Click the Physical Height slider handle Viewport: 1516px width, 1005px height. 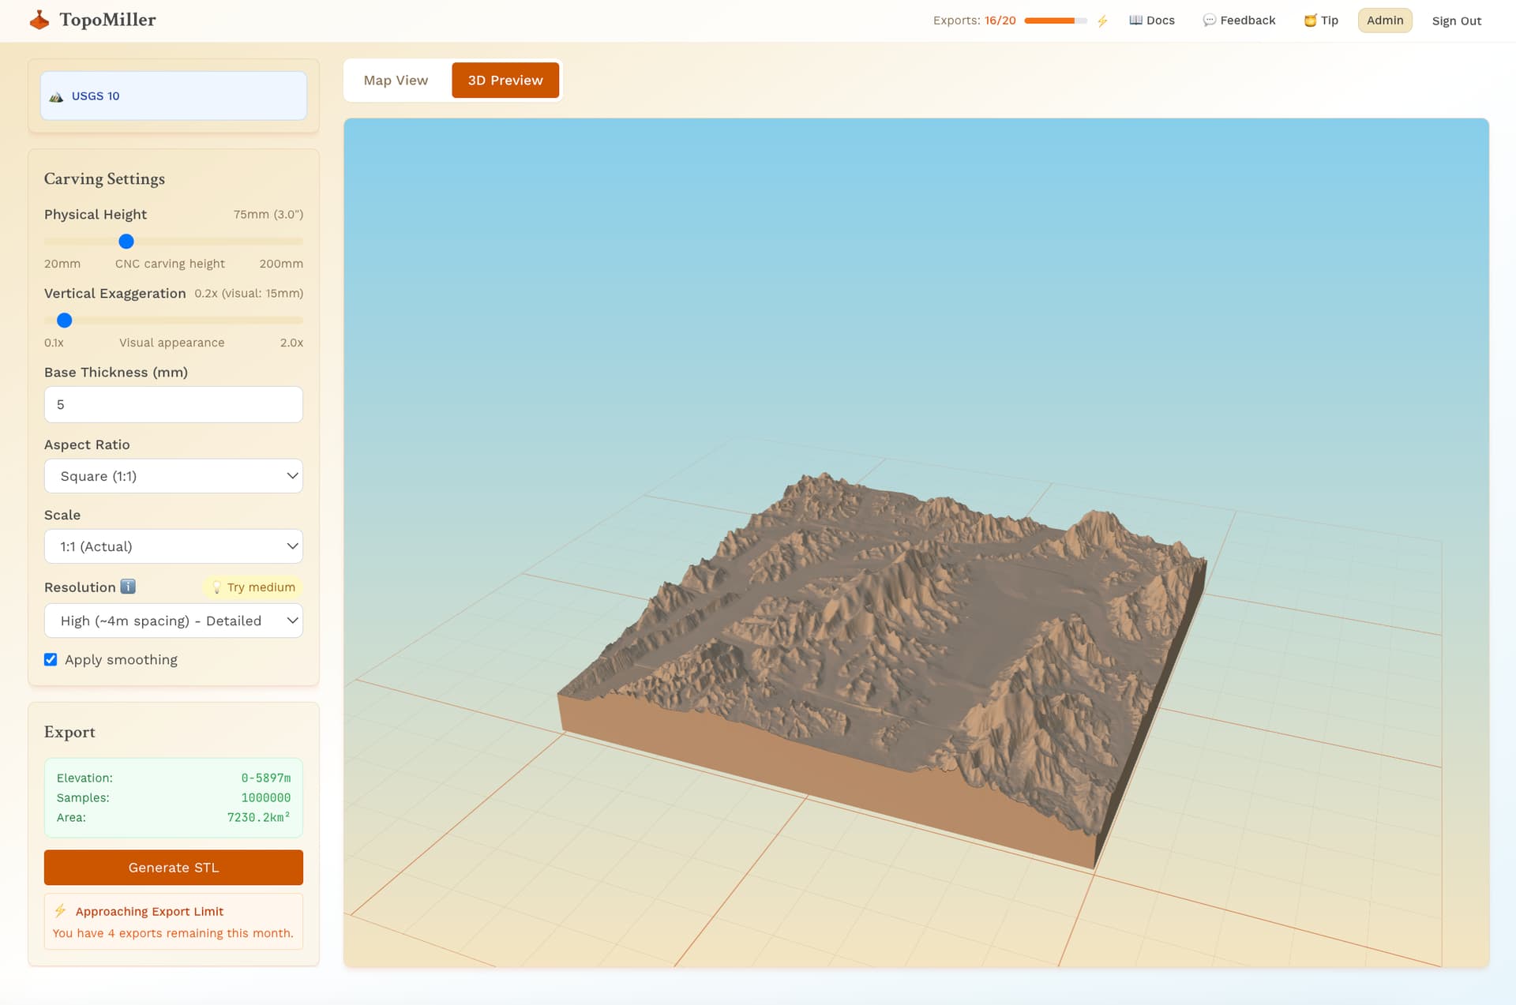pos(126,242)
